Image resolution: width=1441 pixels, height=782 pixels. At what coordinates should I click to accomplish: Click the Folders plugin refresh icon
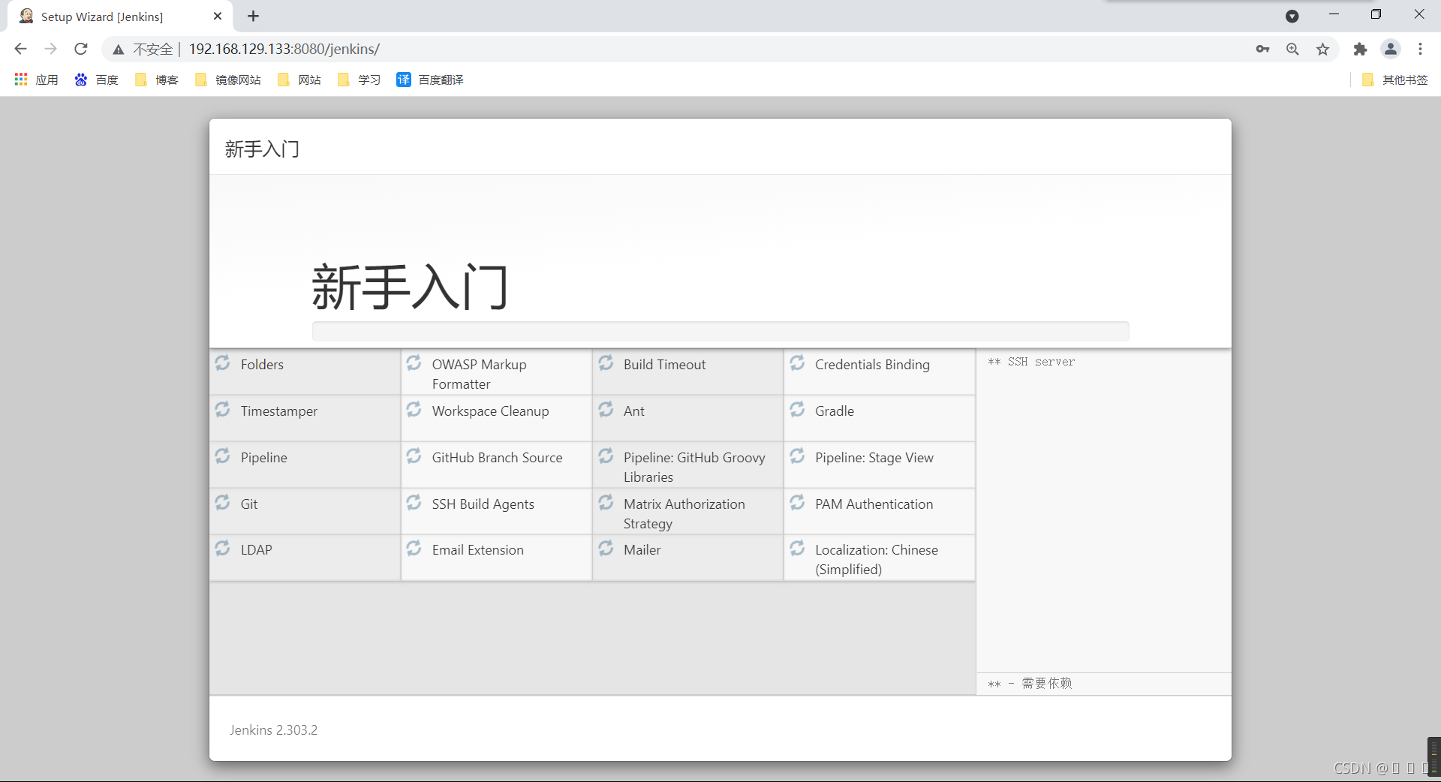[x=223, y=363]
